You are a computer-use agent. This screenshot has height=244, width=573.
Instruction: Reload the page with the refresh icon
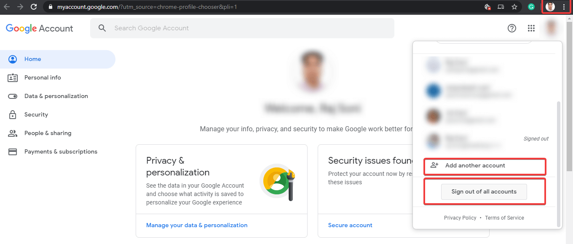click(34, 7)
